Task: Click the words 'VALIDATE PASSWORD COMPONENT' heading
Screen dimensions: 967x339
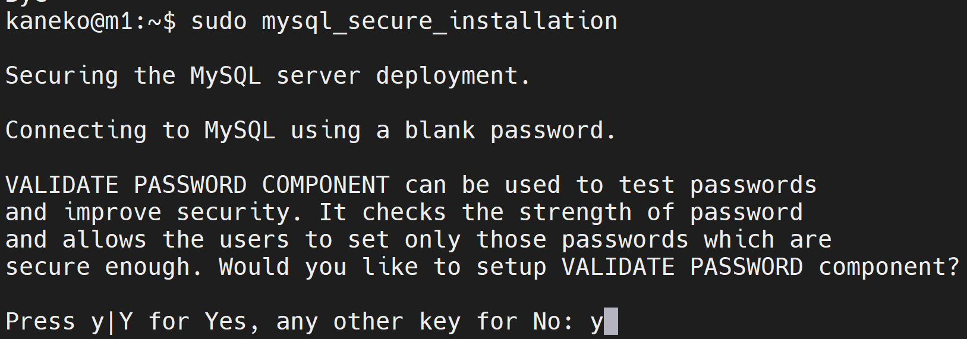Action: (x=197, y=185)
